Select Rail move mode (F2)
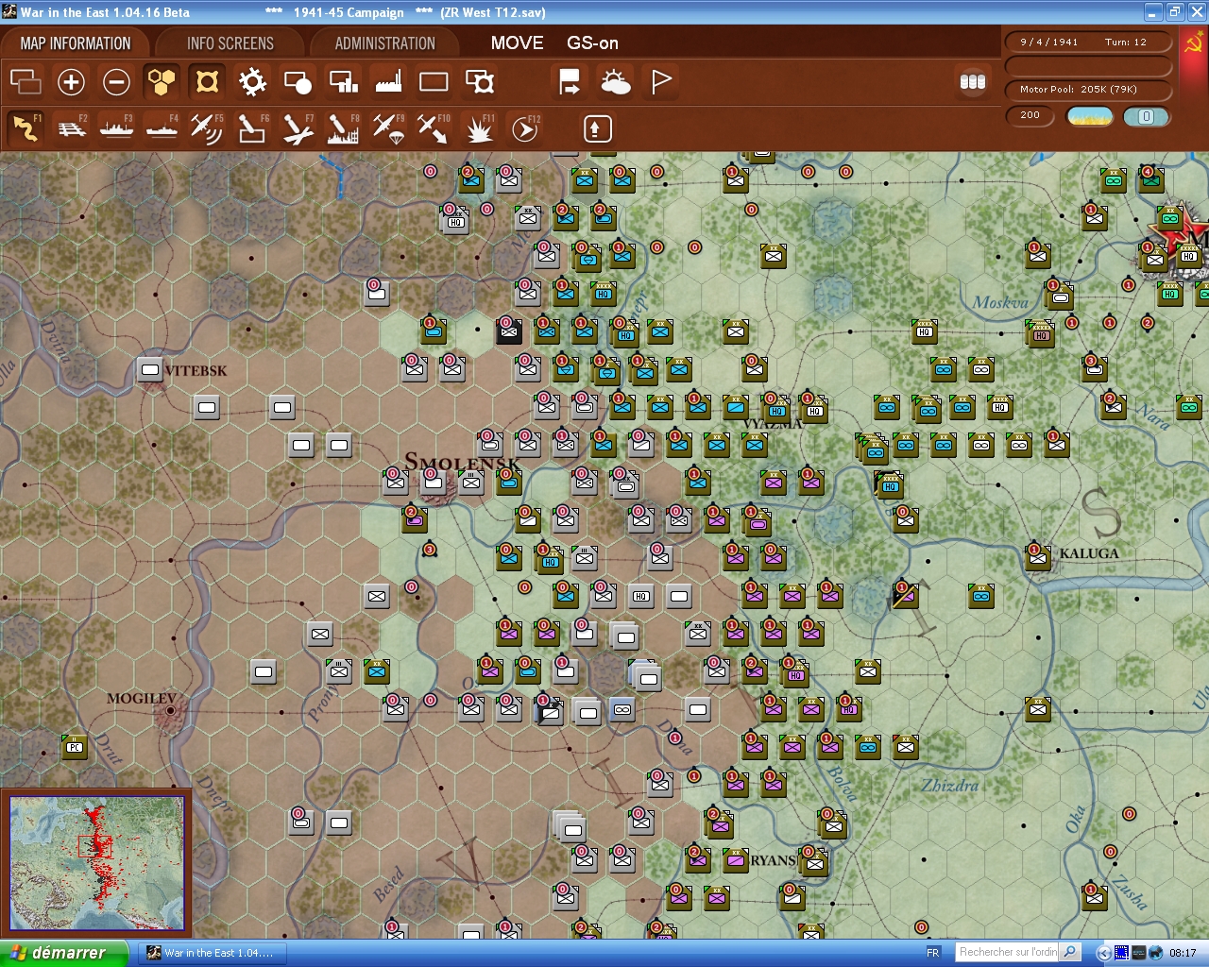This screenshot has height=967, width=1209. point(71,128)
